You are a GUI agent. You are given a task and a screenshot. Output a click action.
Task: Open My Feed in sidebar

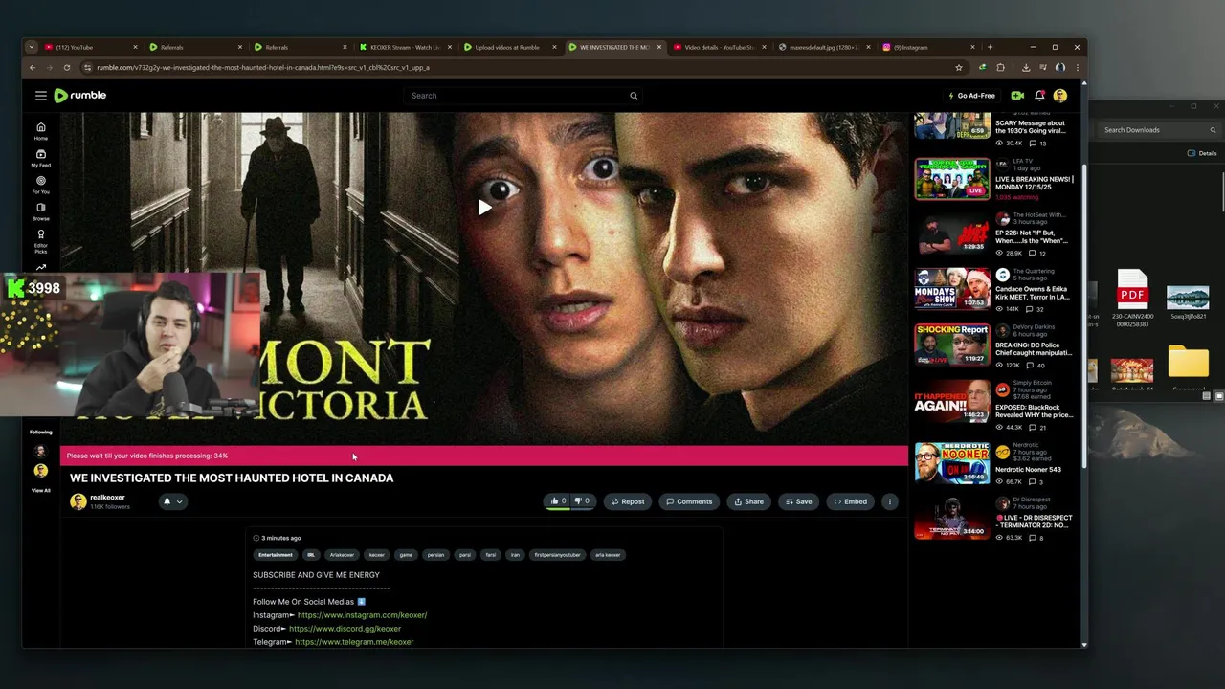point(41,158)
